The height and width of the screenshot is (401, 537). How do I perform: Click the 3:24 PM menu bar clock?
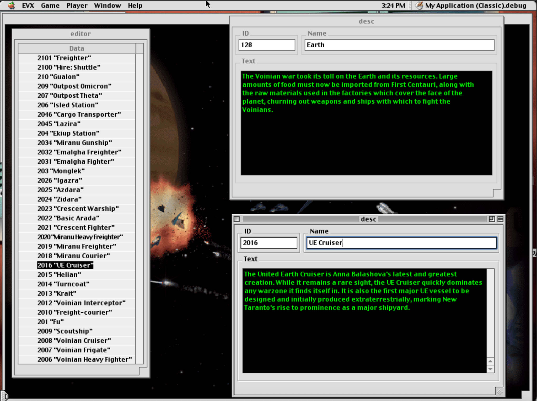tap(393, 5)
